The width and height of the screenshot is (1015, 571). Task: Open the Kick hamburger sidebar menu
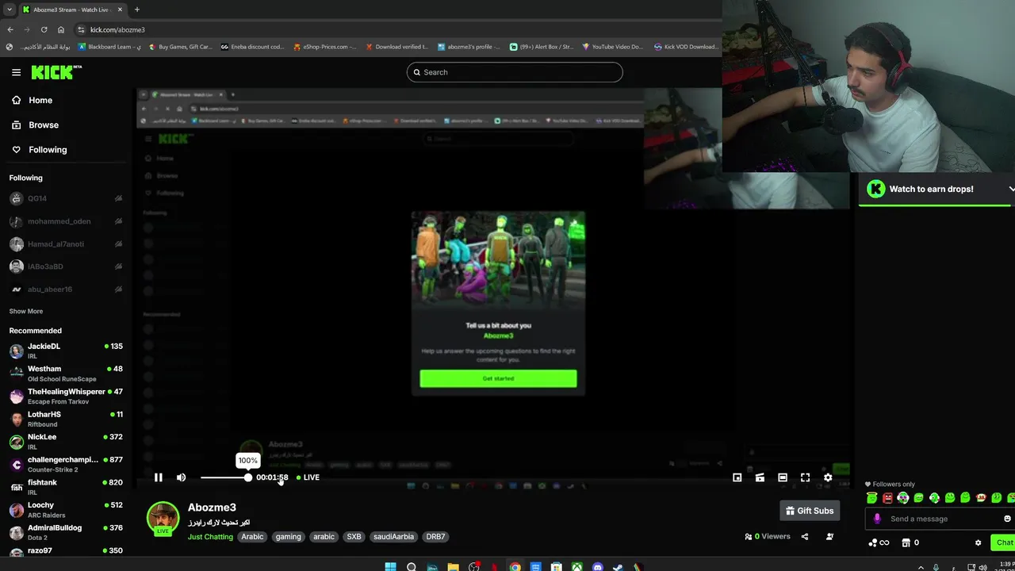tap(16, 72)
